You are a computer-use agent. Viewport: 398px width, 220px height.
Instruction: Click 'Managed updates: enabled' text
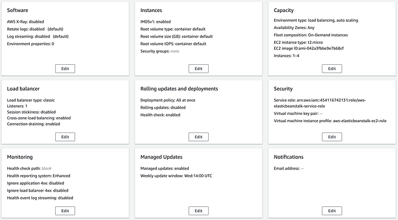point(164,168)
